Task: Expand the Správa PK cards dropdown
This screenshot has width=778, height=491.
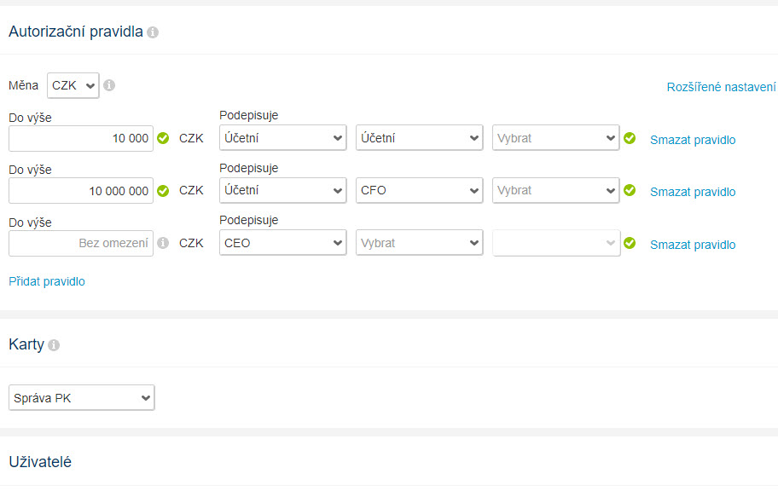Action: click(x=82, y=398)
